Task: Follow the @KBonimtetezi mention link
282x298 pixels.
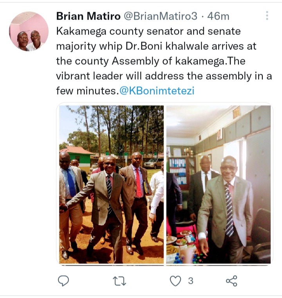Action: click(x=157, y=91)
